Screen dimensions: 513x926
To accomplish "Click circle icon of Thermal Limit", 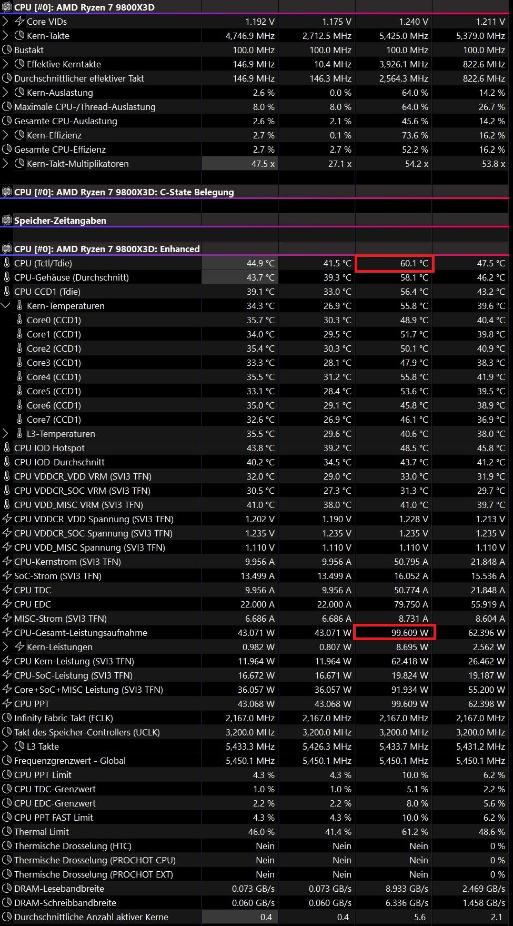I will coord(7,832).
